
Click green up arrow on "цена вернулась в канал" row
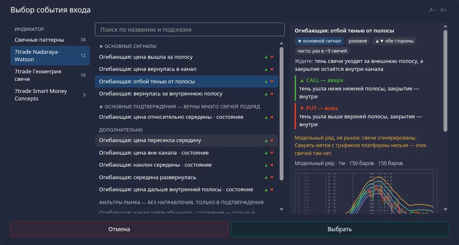pyautogui.click(x=266, y=70)
